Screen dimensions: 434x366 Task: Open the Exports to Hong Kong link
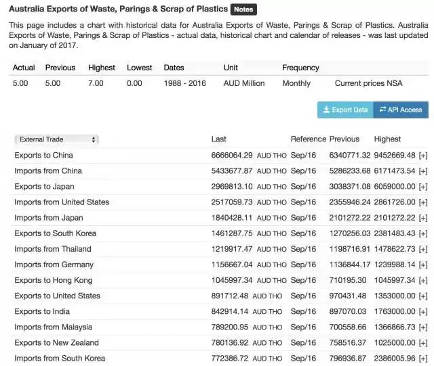54,280
